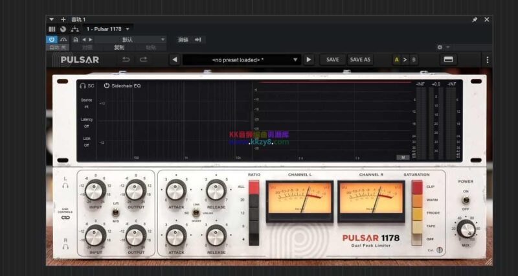The height and width of the screenshot is (276, 518).
Task: Select CLIP saturation mode
Action: (417, 187)
